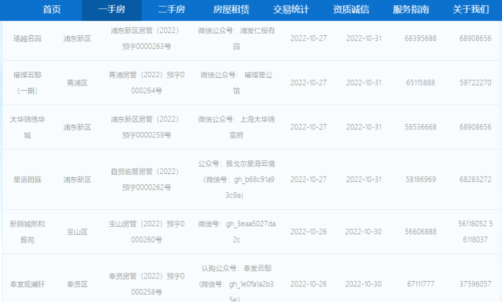Click 微信公众号：浦发仁恒有园 cell

point(236,39)
